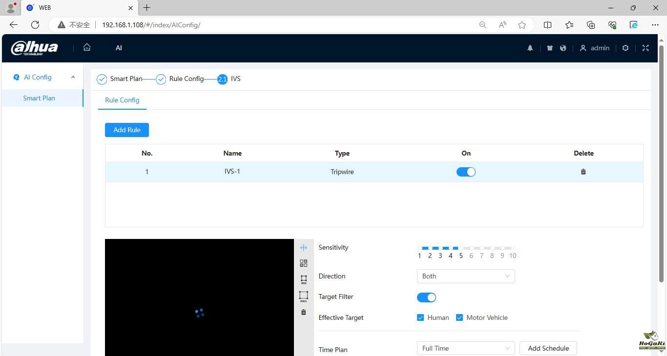Click the min target size filter icon
The height and width of the screenshot is (356, 667).
(x=303, y=279)
